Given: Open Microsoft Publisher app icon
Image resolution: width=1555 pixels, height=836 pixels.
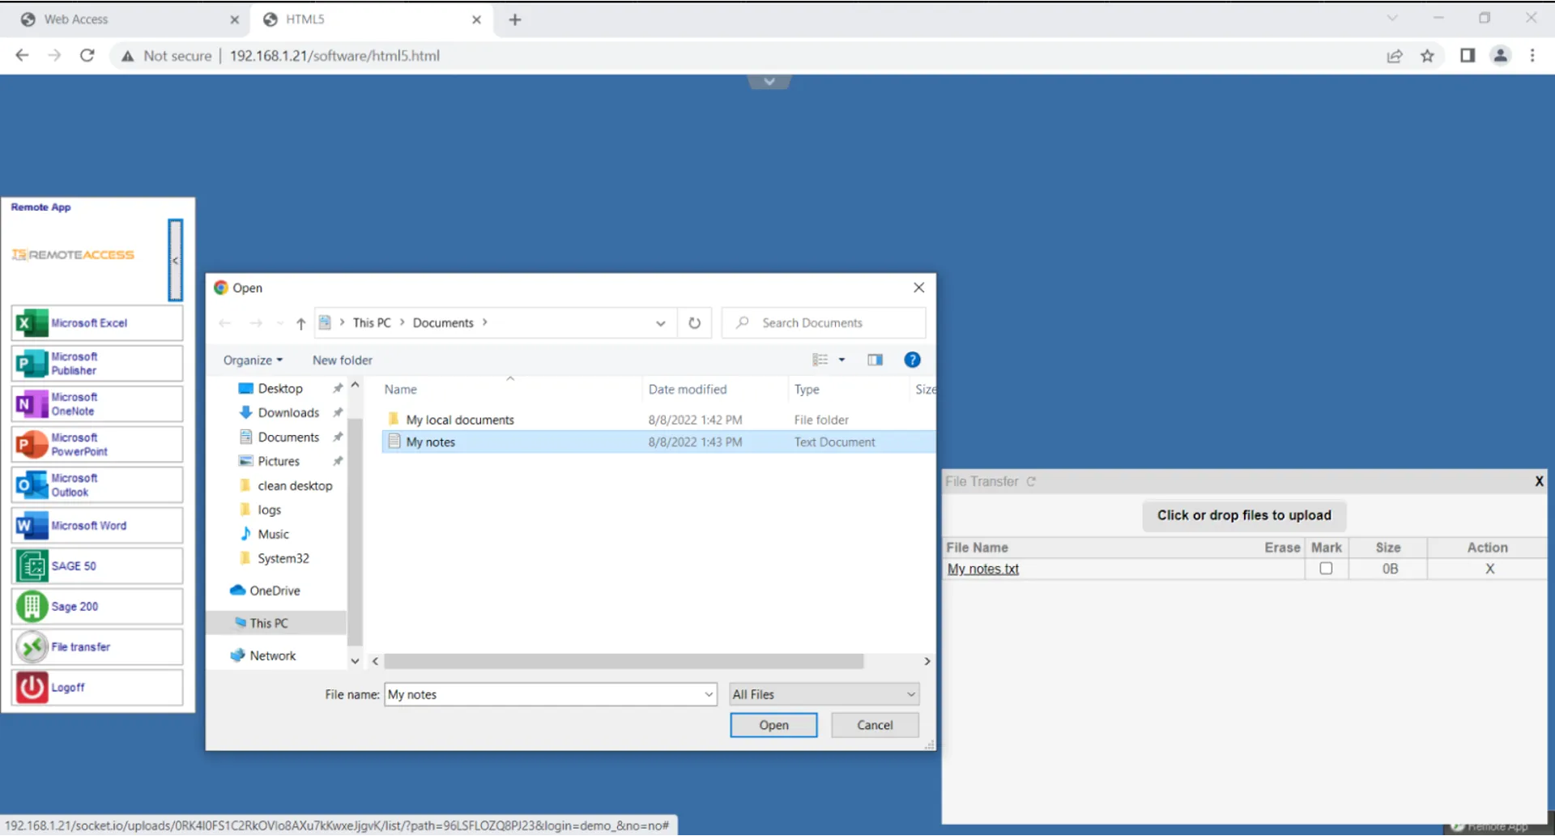Looking at the screenshot, I should point(32,364).
